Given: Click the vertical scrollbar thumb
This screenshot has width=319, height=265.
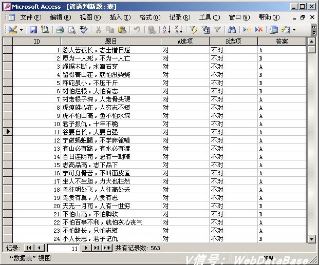Looking at the screenshot, I should click(x=311, y=49).
